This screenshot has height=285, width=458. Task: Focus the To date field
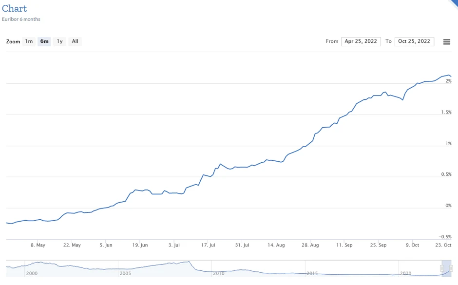(x=414, y=41)
